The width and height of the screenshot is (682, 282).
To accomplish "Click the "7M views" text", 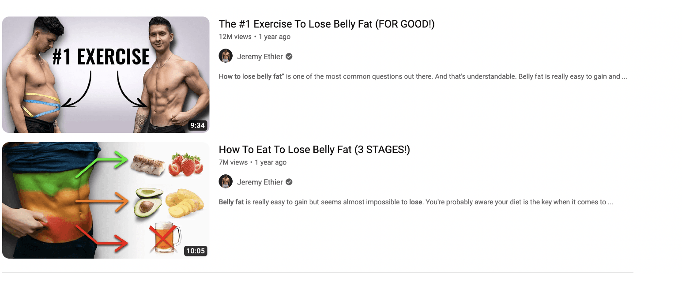I will tap(233, 162).
